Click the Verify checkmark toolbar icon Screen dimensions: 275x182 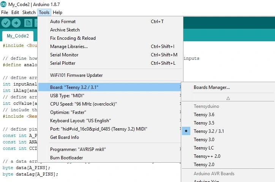click(x=6, y=23)
